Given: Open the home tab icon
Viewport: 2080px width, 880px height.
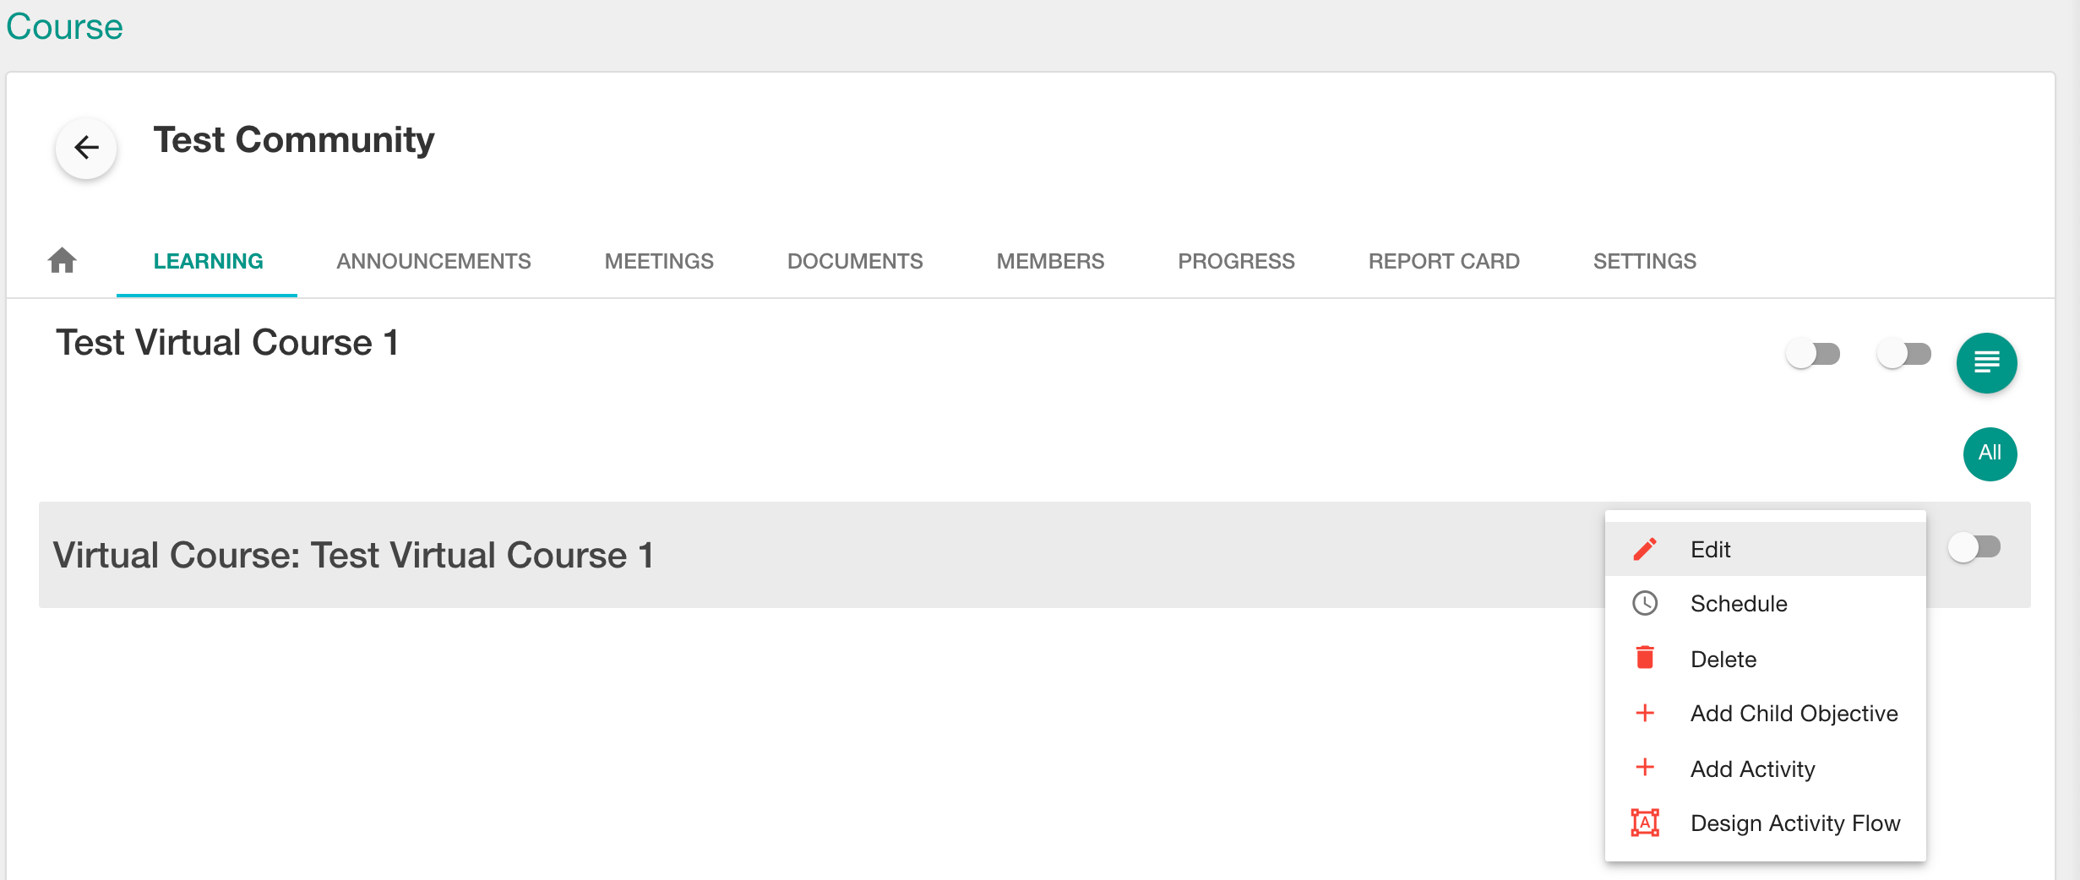Looking at the screenshot, I should 63,260.
